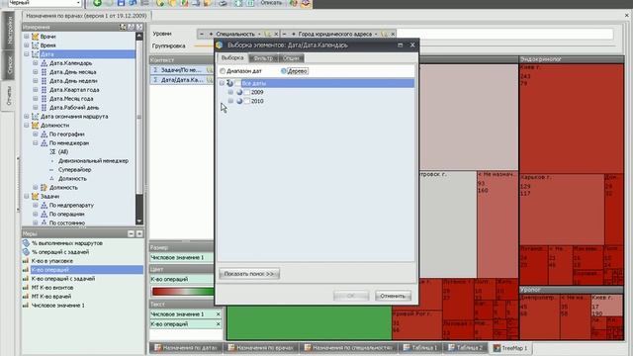Select Дивизиональный менеджер level

click(93, 160)
